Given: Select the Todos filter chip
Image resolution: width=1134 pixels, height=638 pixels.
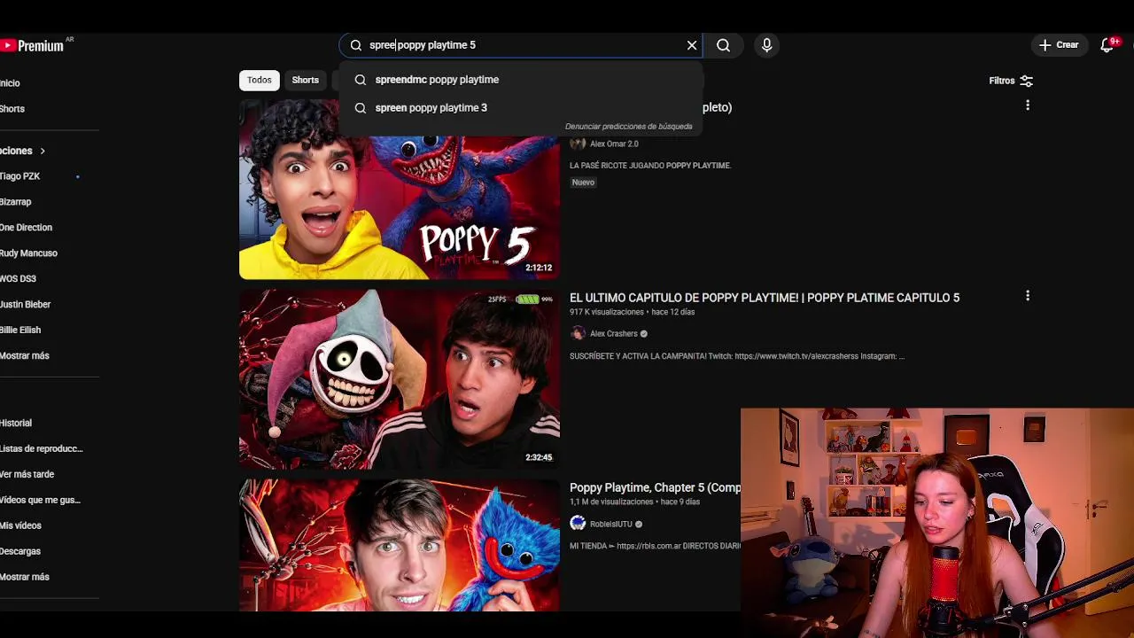Looking at the screenshot, I should (259, 80).
